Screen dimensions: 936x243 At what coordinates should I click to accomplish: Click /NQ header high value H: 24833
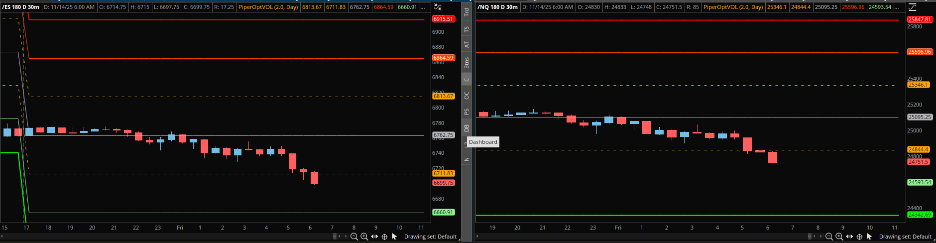tap(615, 7)
